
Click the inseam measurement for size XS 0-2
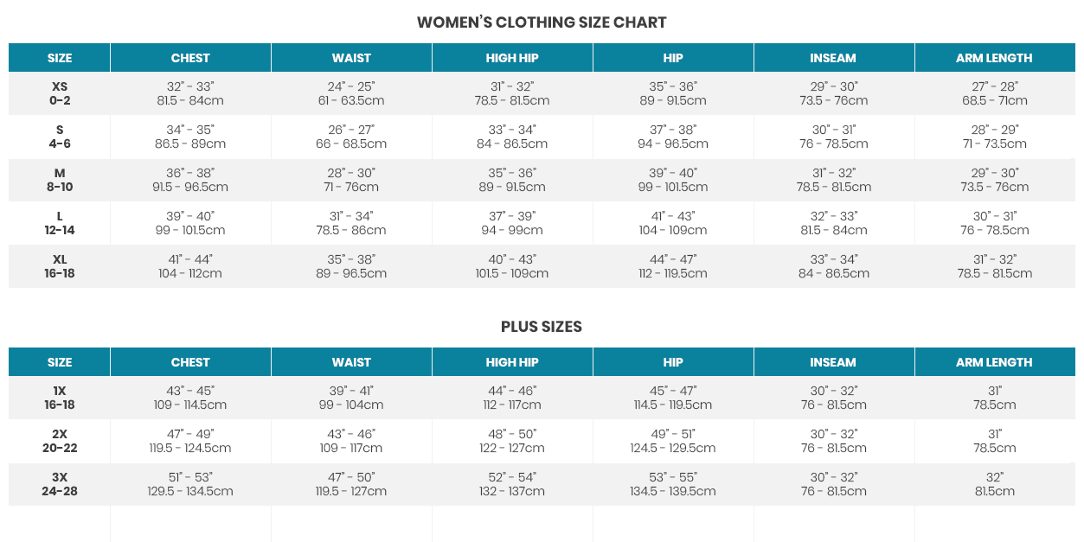tap(833, 93)
